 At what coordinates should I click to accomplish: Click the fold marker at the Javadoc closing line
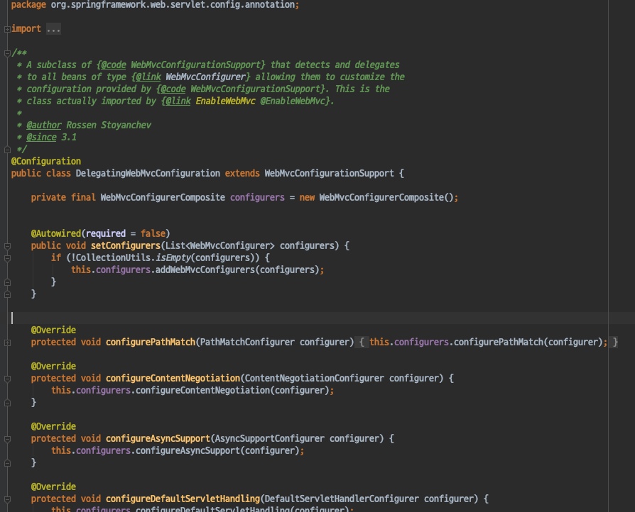point(7,150)
